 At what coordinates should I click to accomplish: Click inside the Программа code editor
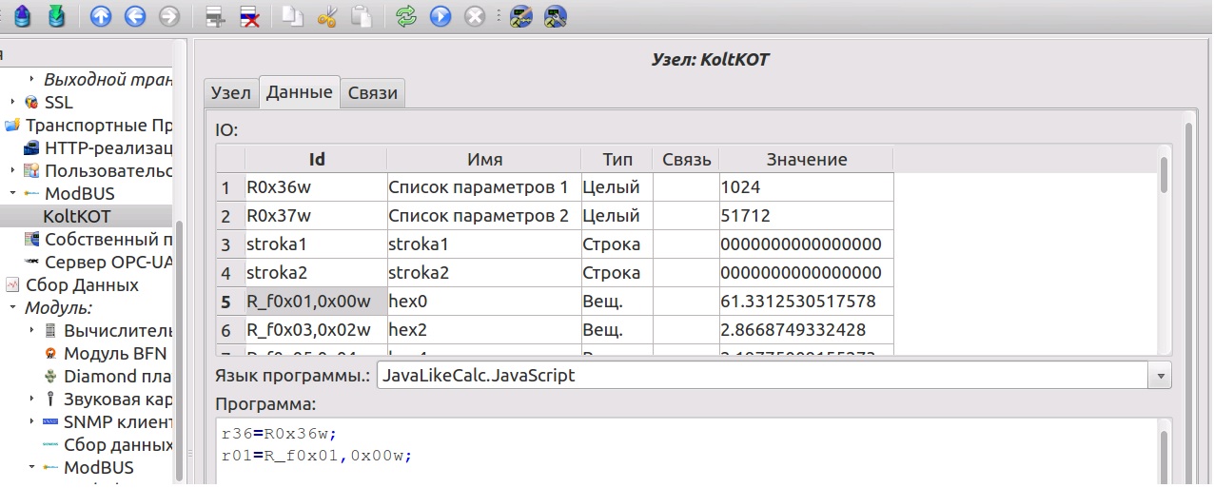[666, 455]
